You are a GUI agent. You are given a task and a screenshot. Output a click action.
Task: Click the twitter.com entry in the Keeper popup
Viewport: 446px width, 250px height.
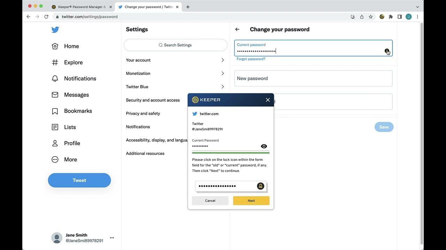[x=206, y=114]
